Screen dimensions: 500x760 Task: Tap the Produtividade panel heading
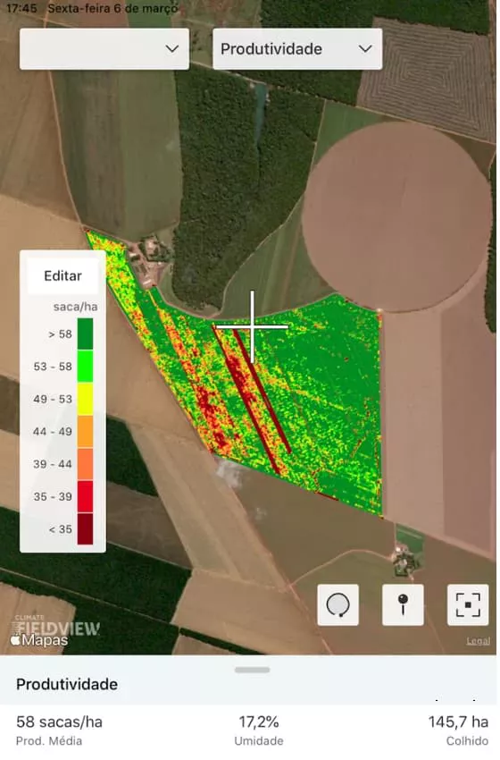(67, 684)
